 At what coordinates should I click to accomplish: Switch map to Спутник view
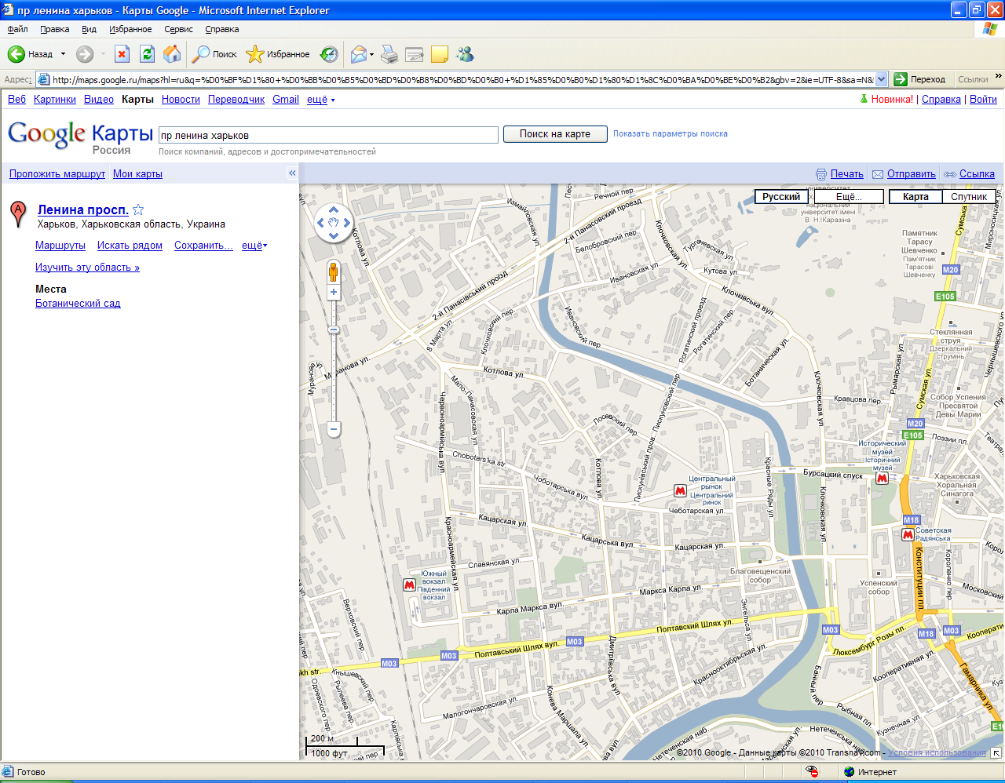click(969, 197)
